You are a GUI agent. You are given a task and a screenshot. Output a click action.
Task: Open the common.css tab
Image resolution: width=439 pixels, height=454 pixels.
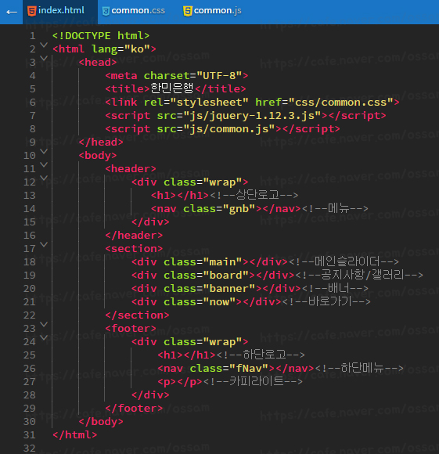(134, 11)
